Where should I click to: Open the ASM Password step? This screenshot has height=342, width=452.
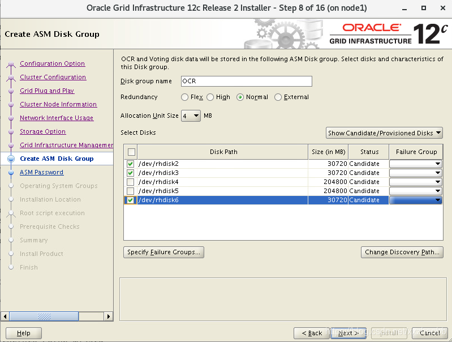pos(41,172)
